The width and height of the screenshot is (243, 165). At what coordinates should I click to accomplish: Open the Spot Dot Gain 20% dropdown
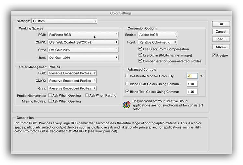click(x=83, y=57)
